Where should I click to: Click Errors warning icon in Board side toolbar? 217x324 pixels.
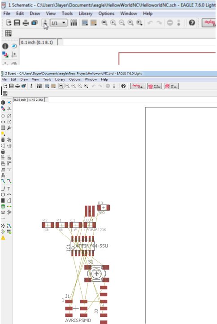point(3,238)
